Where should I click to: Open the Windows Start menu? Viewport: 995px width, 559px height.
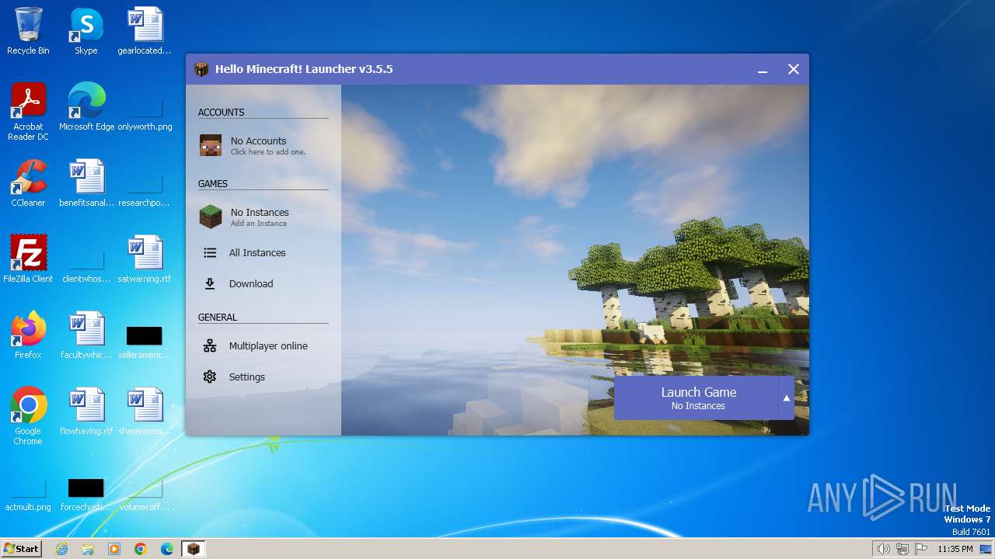pos(21,549)
